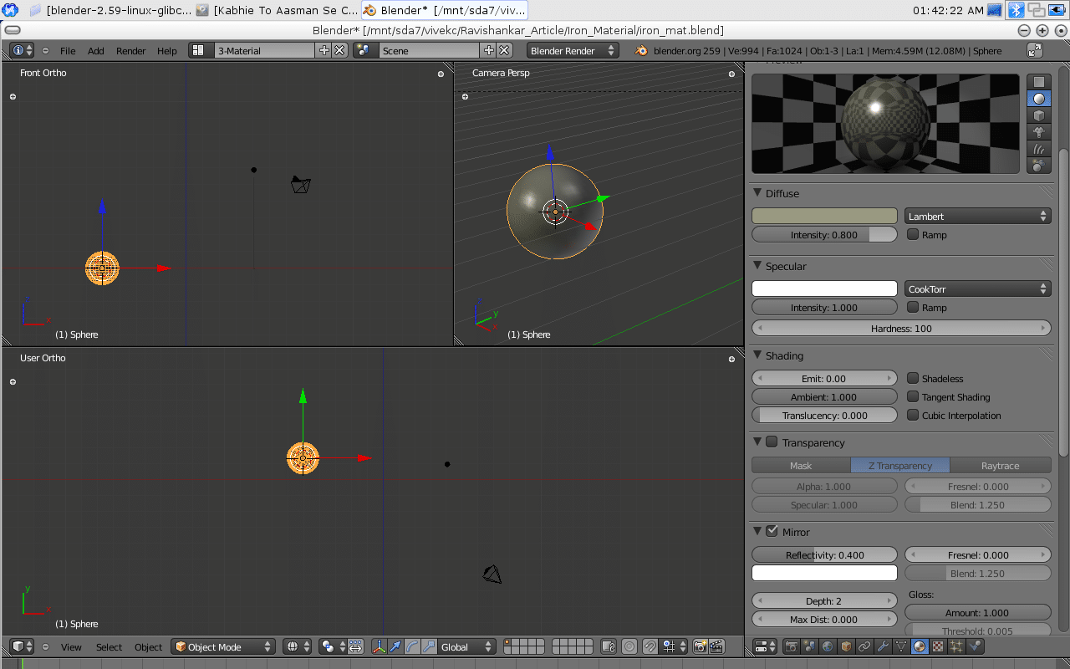Set material preview to Monkey
The image size is (1070, 669).
click(1038, 132)
